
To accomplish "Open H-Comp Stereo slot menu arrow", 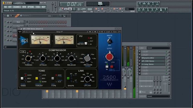I will (x=140, y=64).
